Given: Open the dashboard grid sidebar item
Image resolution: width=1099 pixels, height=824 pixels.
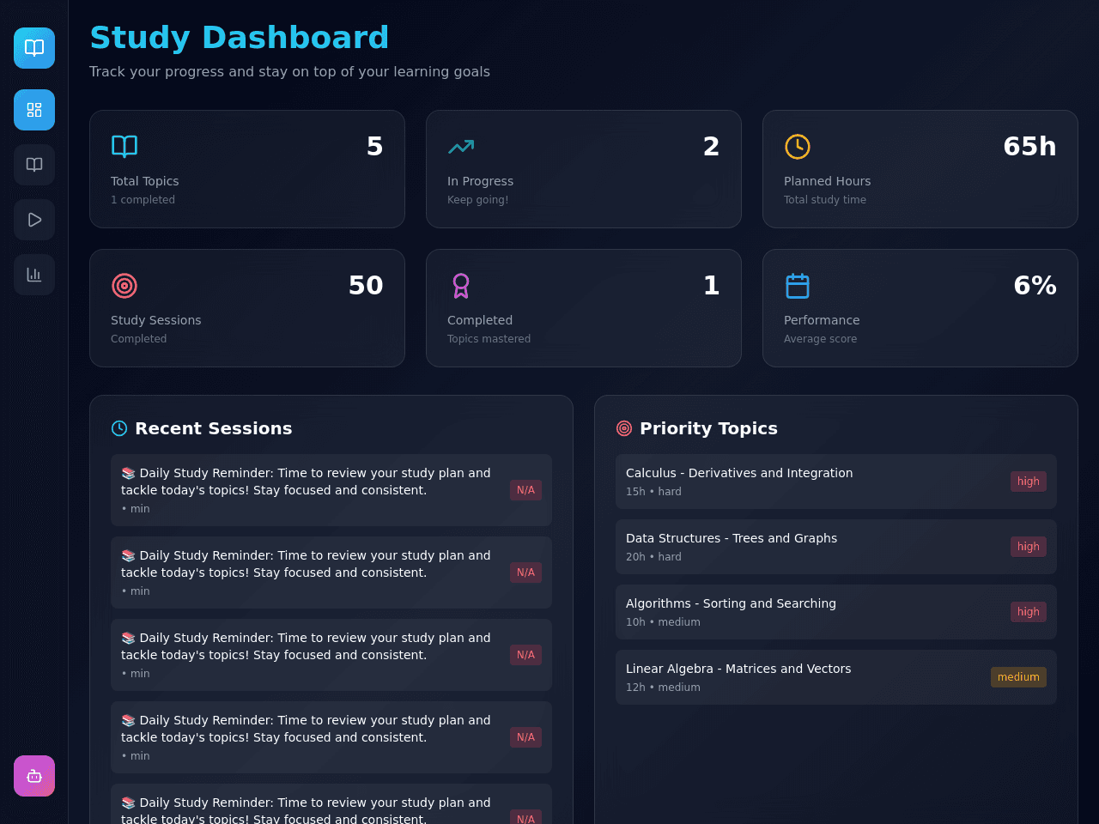Looking at the screenshot, I should click(34, 110).
